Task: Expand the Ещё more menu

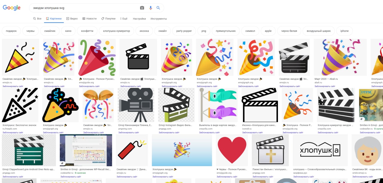Action: [124, 19]
